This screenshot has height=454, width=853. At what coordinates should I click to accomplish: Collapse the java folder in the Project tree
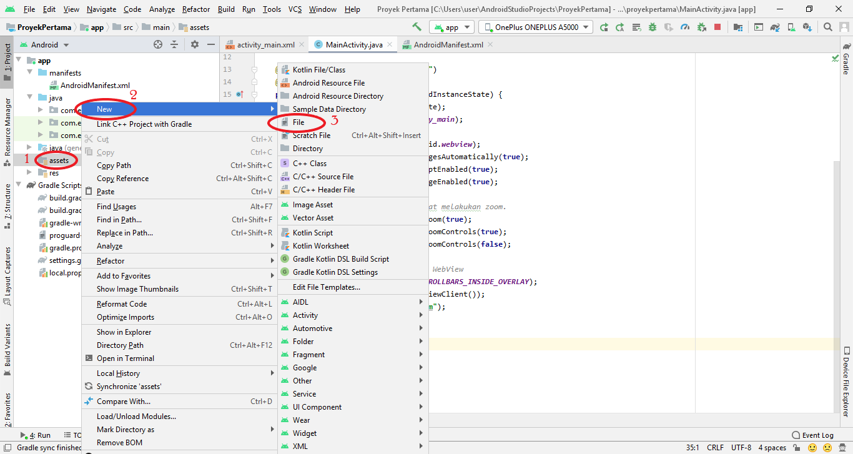(30, 97)
